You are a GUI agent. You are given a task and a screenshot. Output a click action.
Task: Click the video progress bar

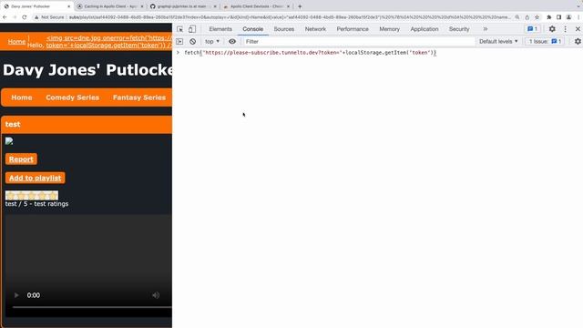coord(92,307)
